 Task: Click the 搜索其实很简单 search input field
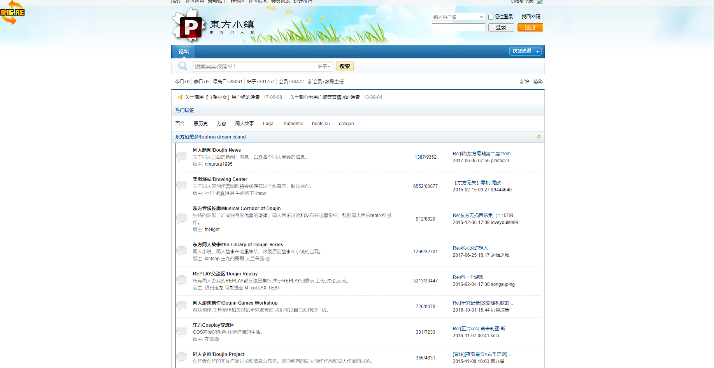(253, 67)
